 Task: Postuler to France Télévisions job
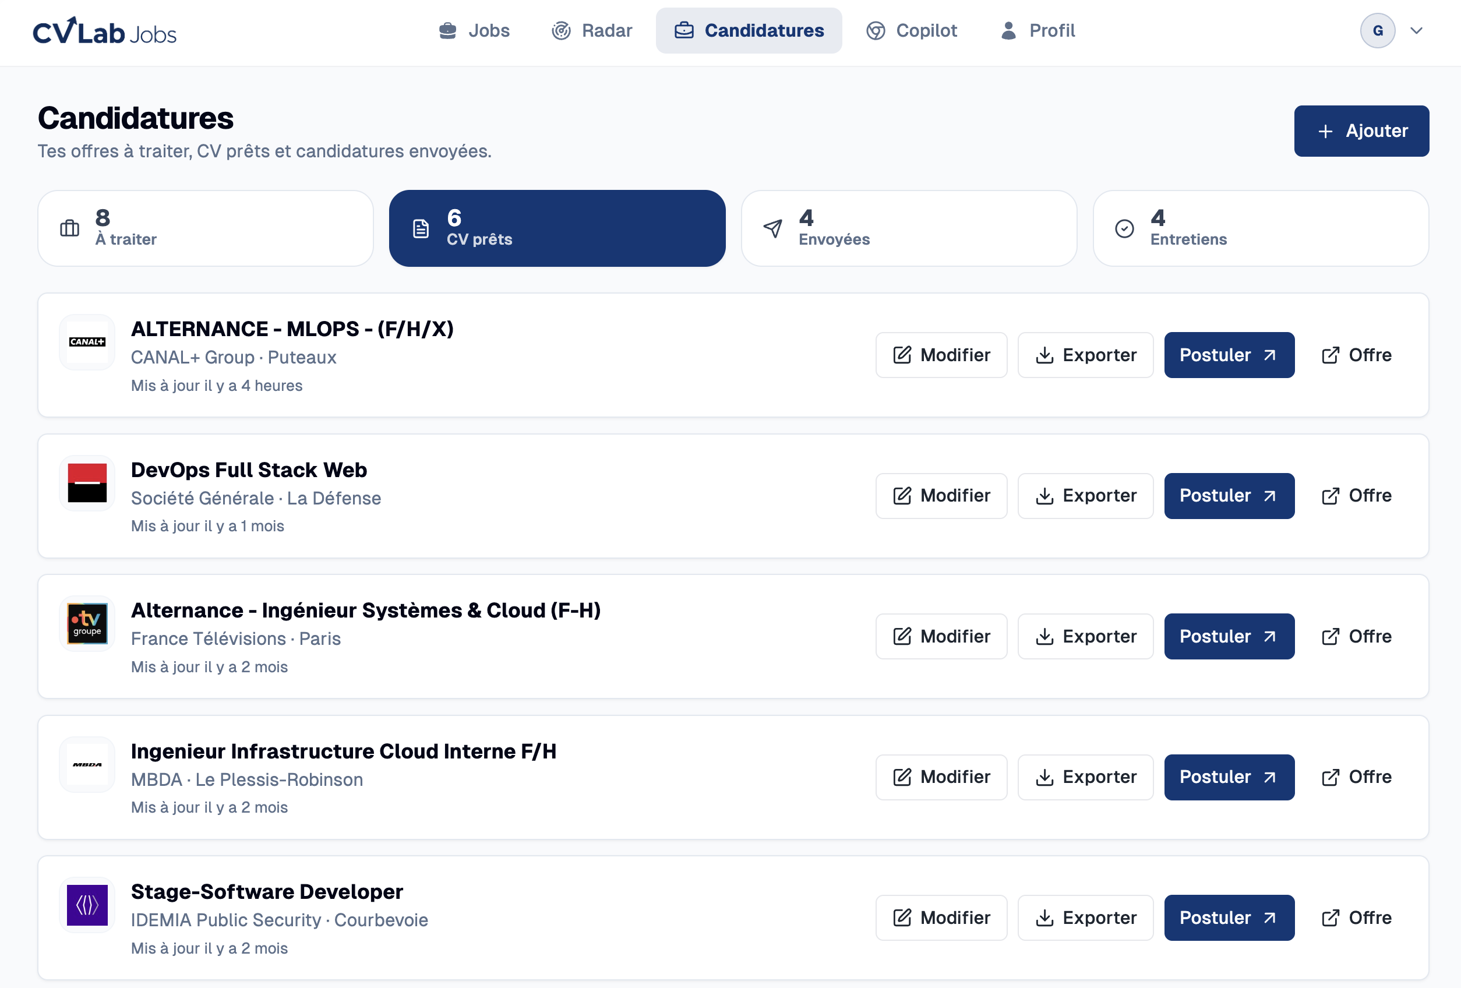coord(1229,636)
